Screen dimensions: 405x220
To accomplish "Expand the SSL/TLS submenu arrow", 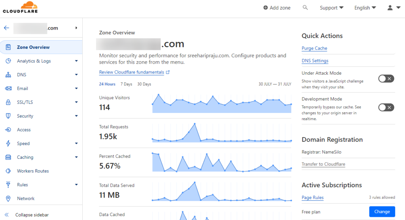I will 76,102.
